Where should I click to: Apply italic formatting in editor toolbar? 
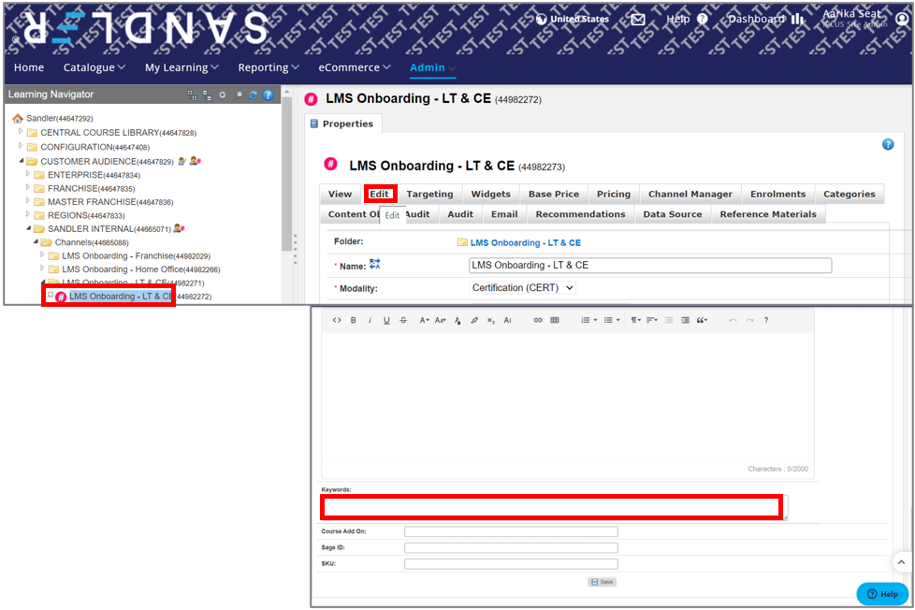click(370, 320)
